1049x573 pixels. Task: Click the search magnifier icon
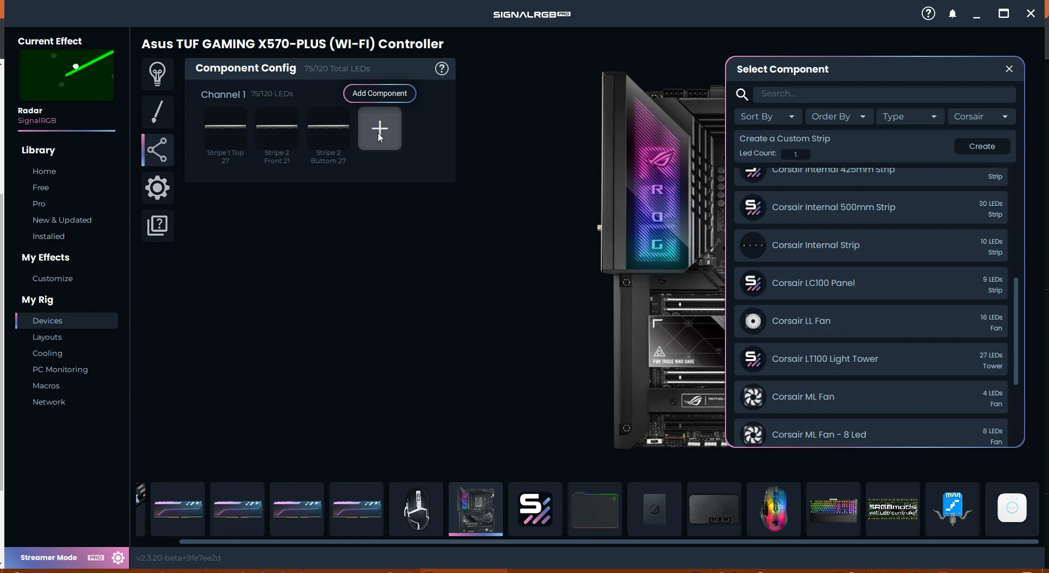point(742,94)
